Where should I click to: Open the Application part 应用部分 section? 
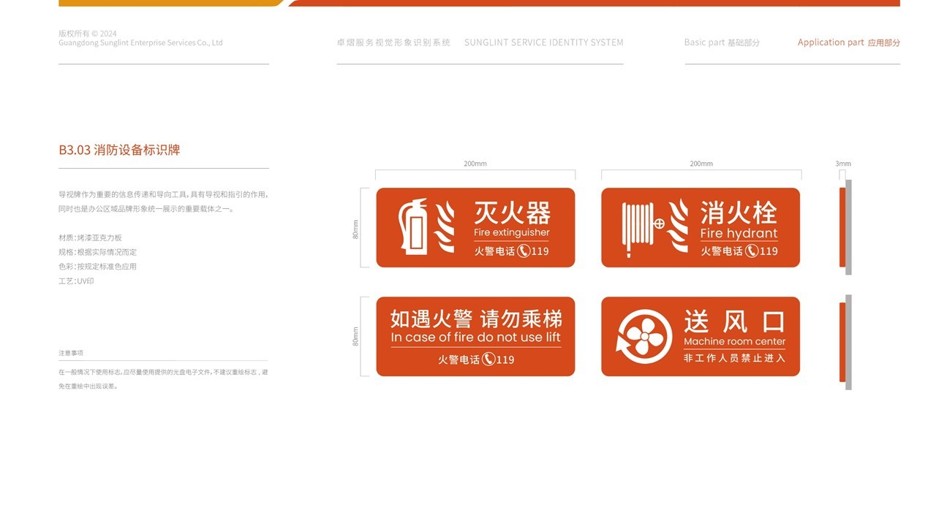848,42
